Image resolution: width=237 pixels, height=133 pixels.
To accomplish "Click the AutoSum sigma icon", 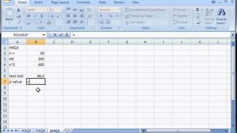I will [x=197, y=10].
